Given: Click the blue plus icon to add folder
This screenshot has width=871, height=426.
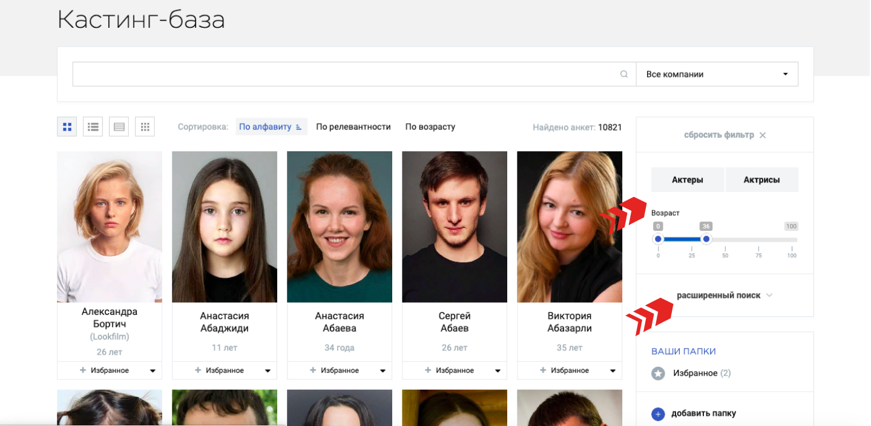Looking at the screenshot, I should click(x=659, y=414).
